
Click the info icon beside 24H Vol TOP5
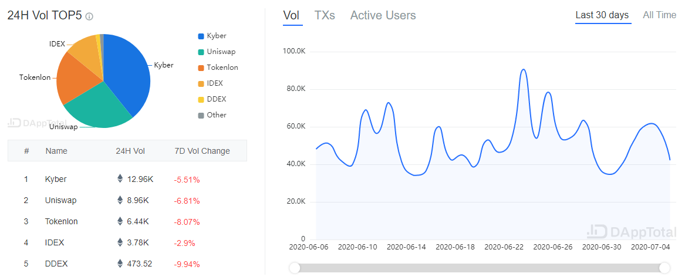[89, 16]
